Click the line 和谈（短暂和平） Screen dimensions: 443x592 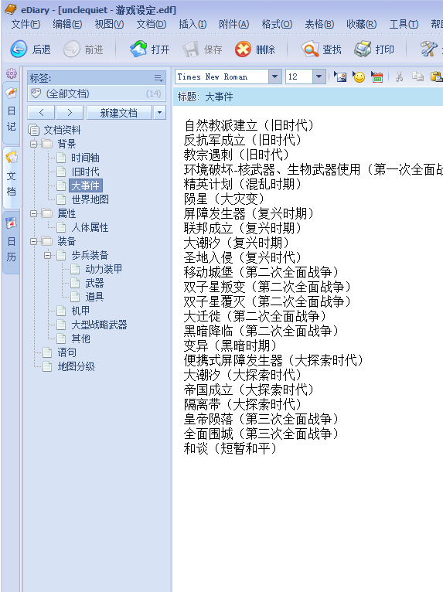[230, 448]
